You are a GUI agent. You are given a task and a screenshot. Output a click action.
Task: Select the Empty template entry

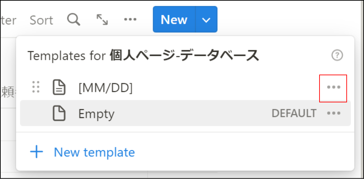(185, 113)
